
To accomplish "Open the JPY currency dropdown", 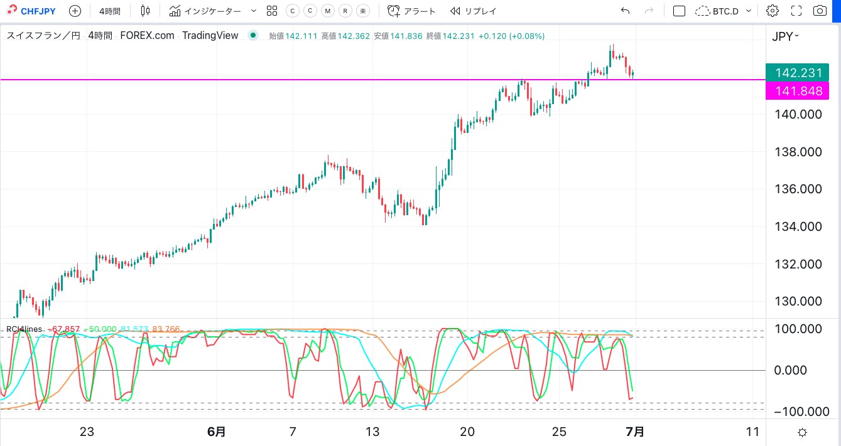I will click(785, 36).
